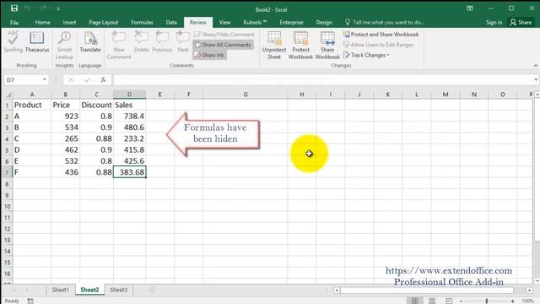This screenshot has height=304, width=540.
Task: Click the Sign in link
Action: point(494,23)
